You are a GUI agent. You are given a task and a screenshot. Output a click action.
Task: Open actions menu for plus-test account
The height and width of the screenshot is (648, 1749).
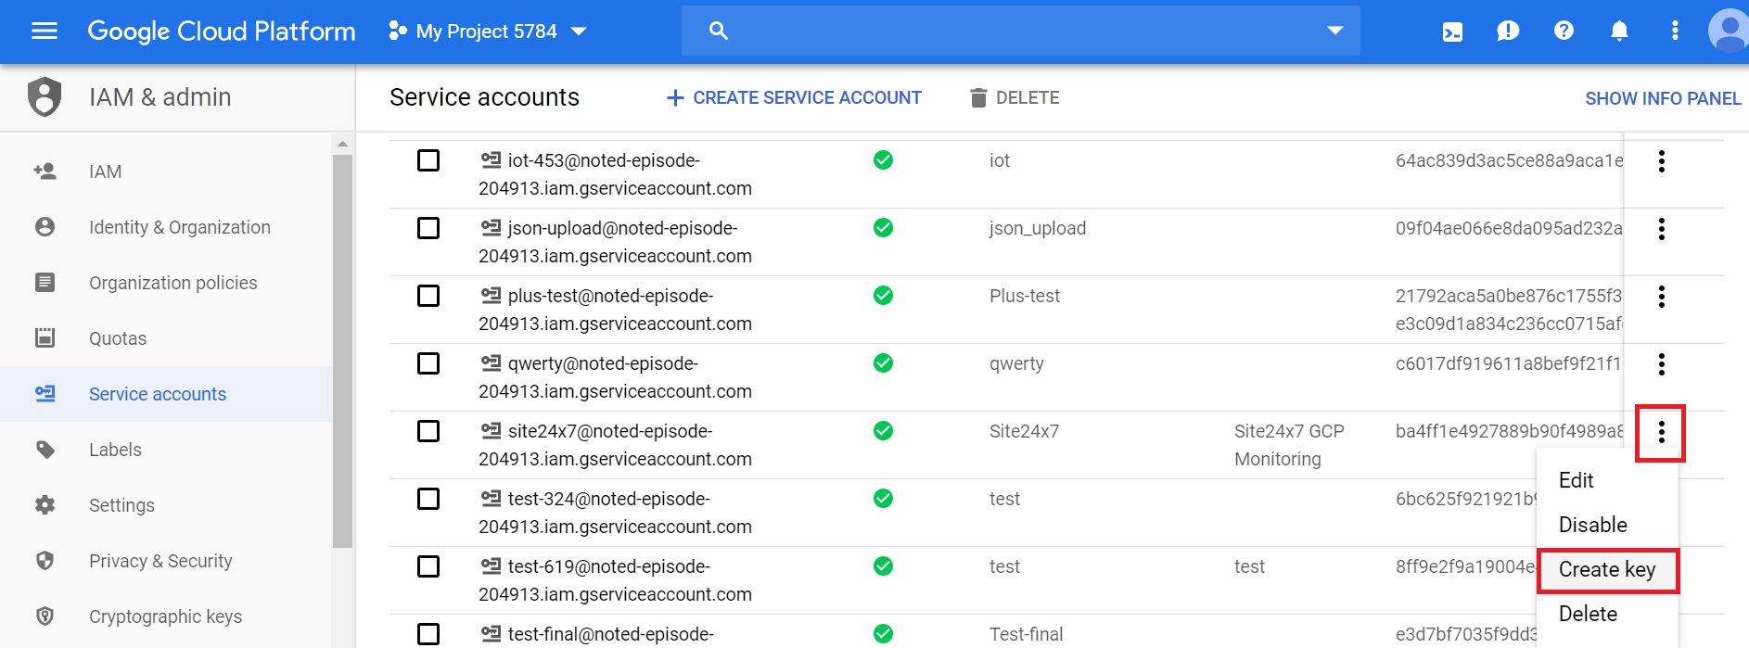(x=1661, y=297)
